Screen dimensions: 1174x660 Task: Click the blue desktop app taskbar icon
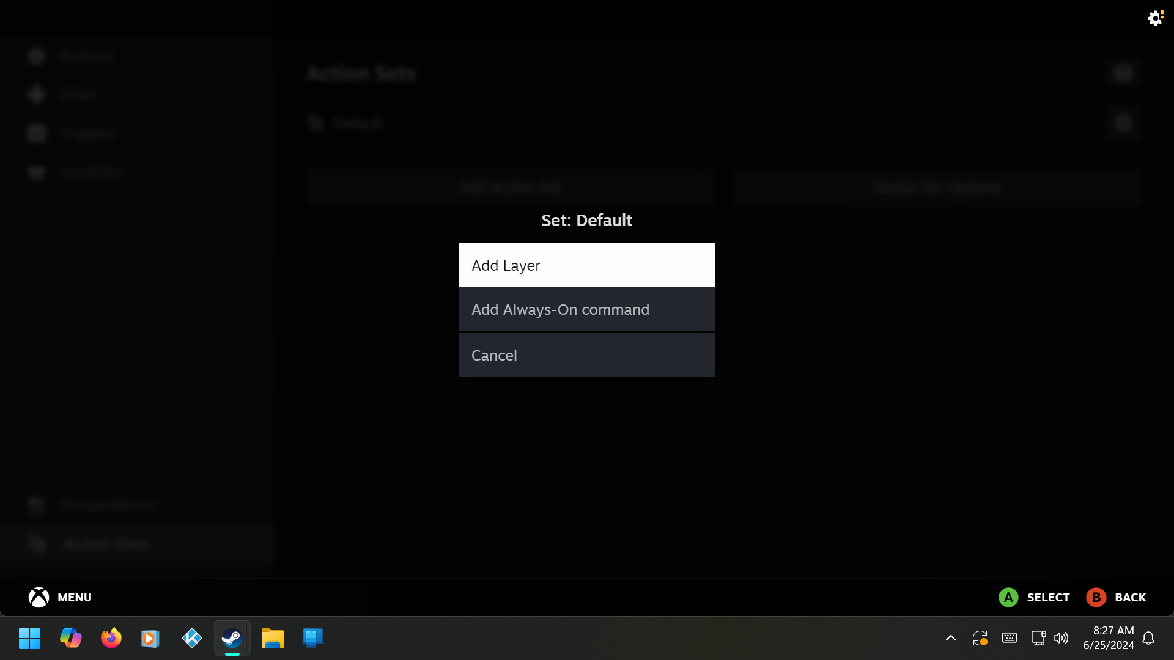point(312,638)
